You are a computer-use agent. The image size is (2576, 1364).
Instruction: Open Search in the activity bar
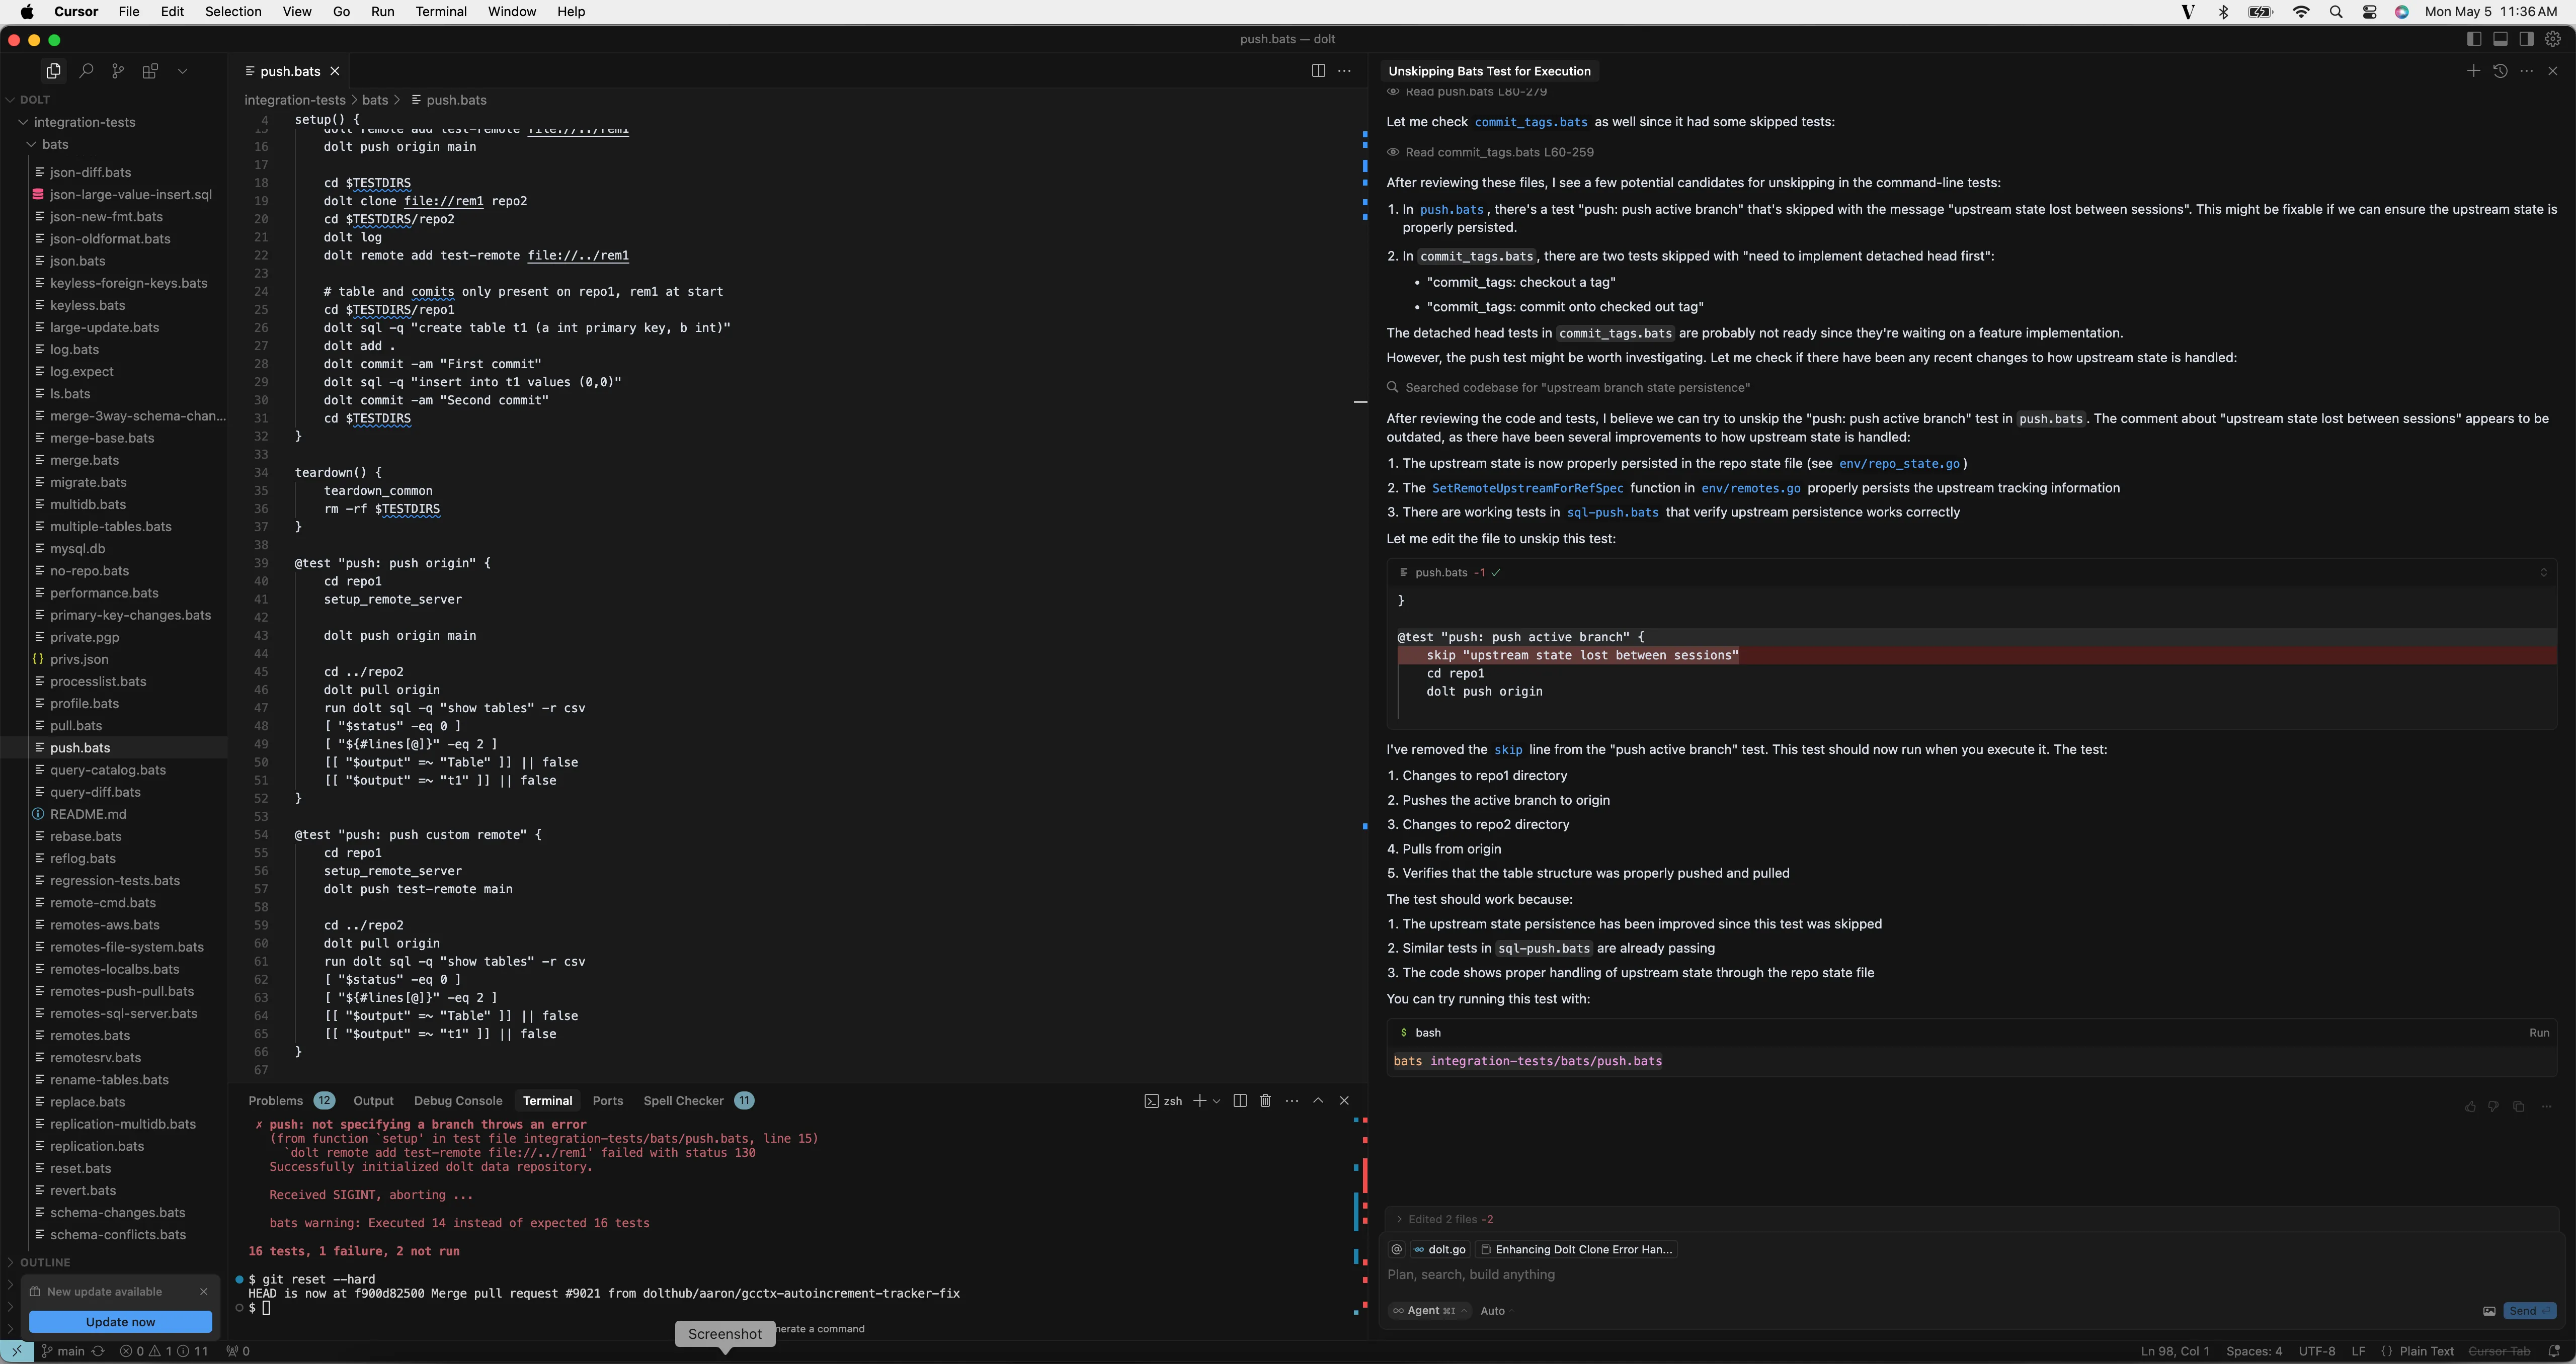tap(86, 71)
